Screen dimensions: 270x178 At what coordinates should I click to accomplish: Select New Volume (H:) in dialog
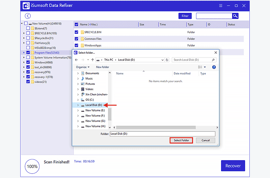tap(96, 126)
